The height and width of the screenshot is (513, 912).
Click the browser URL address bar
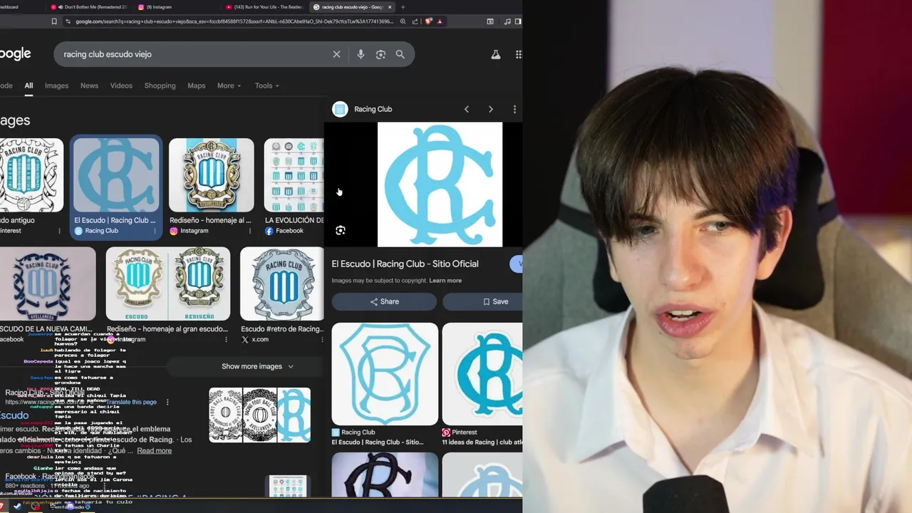(234, 21)
